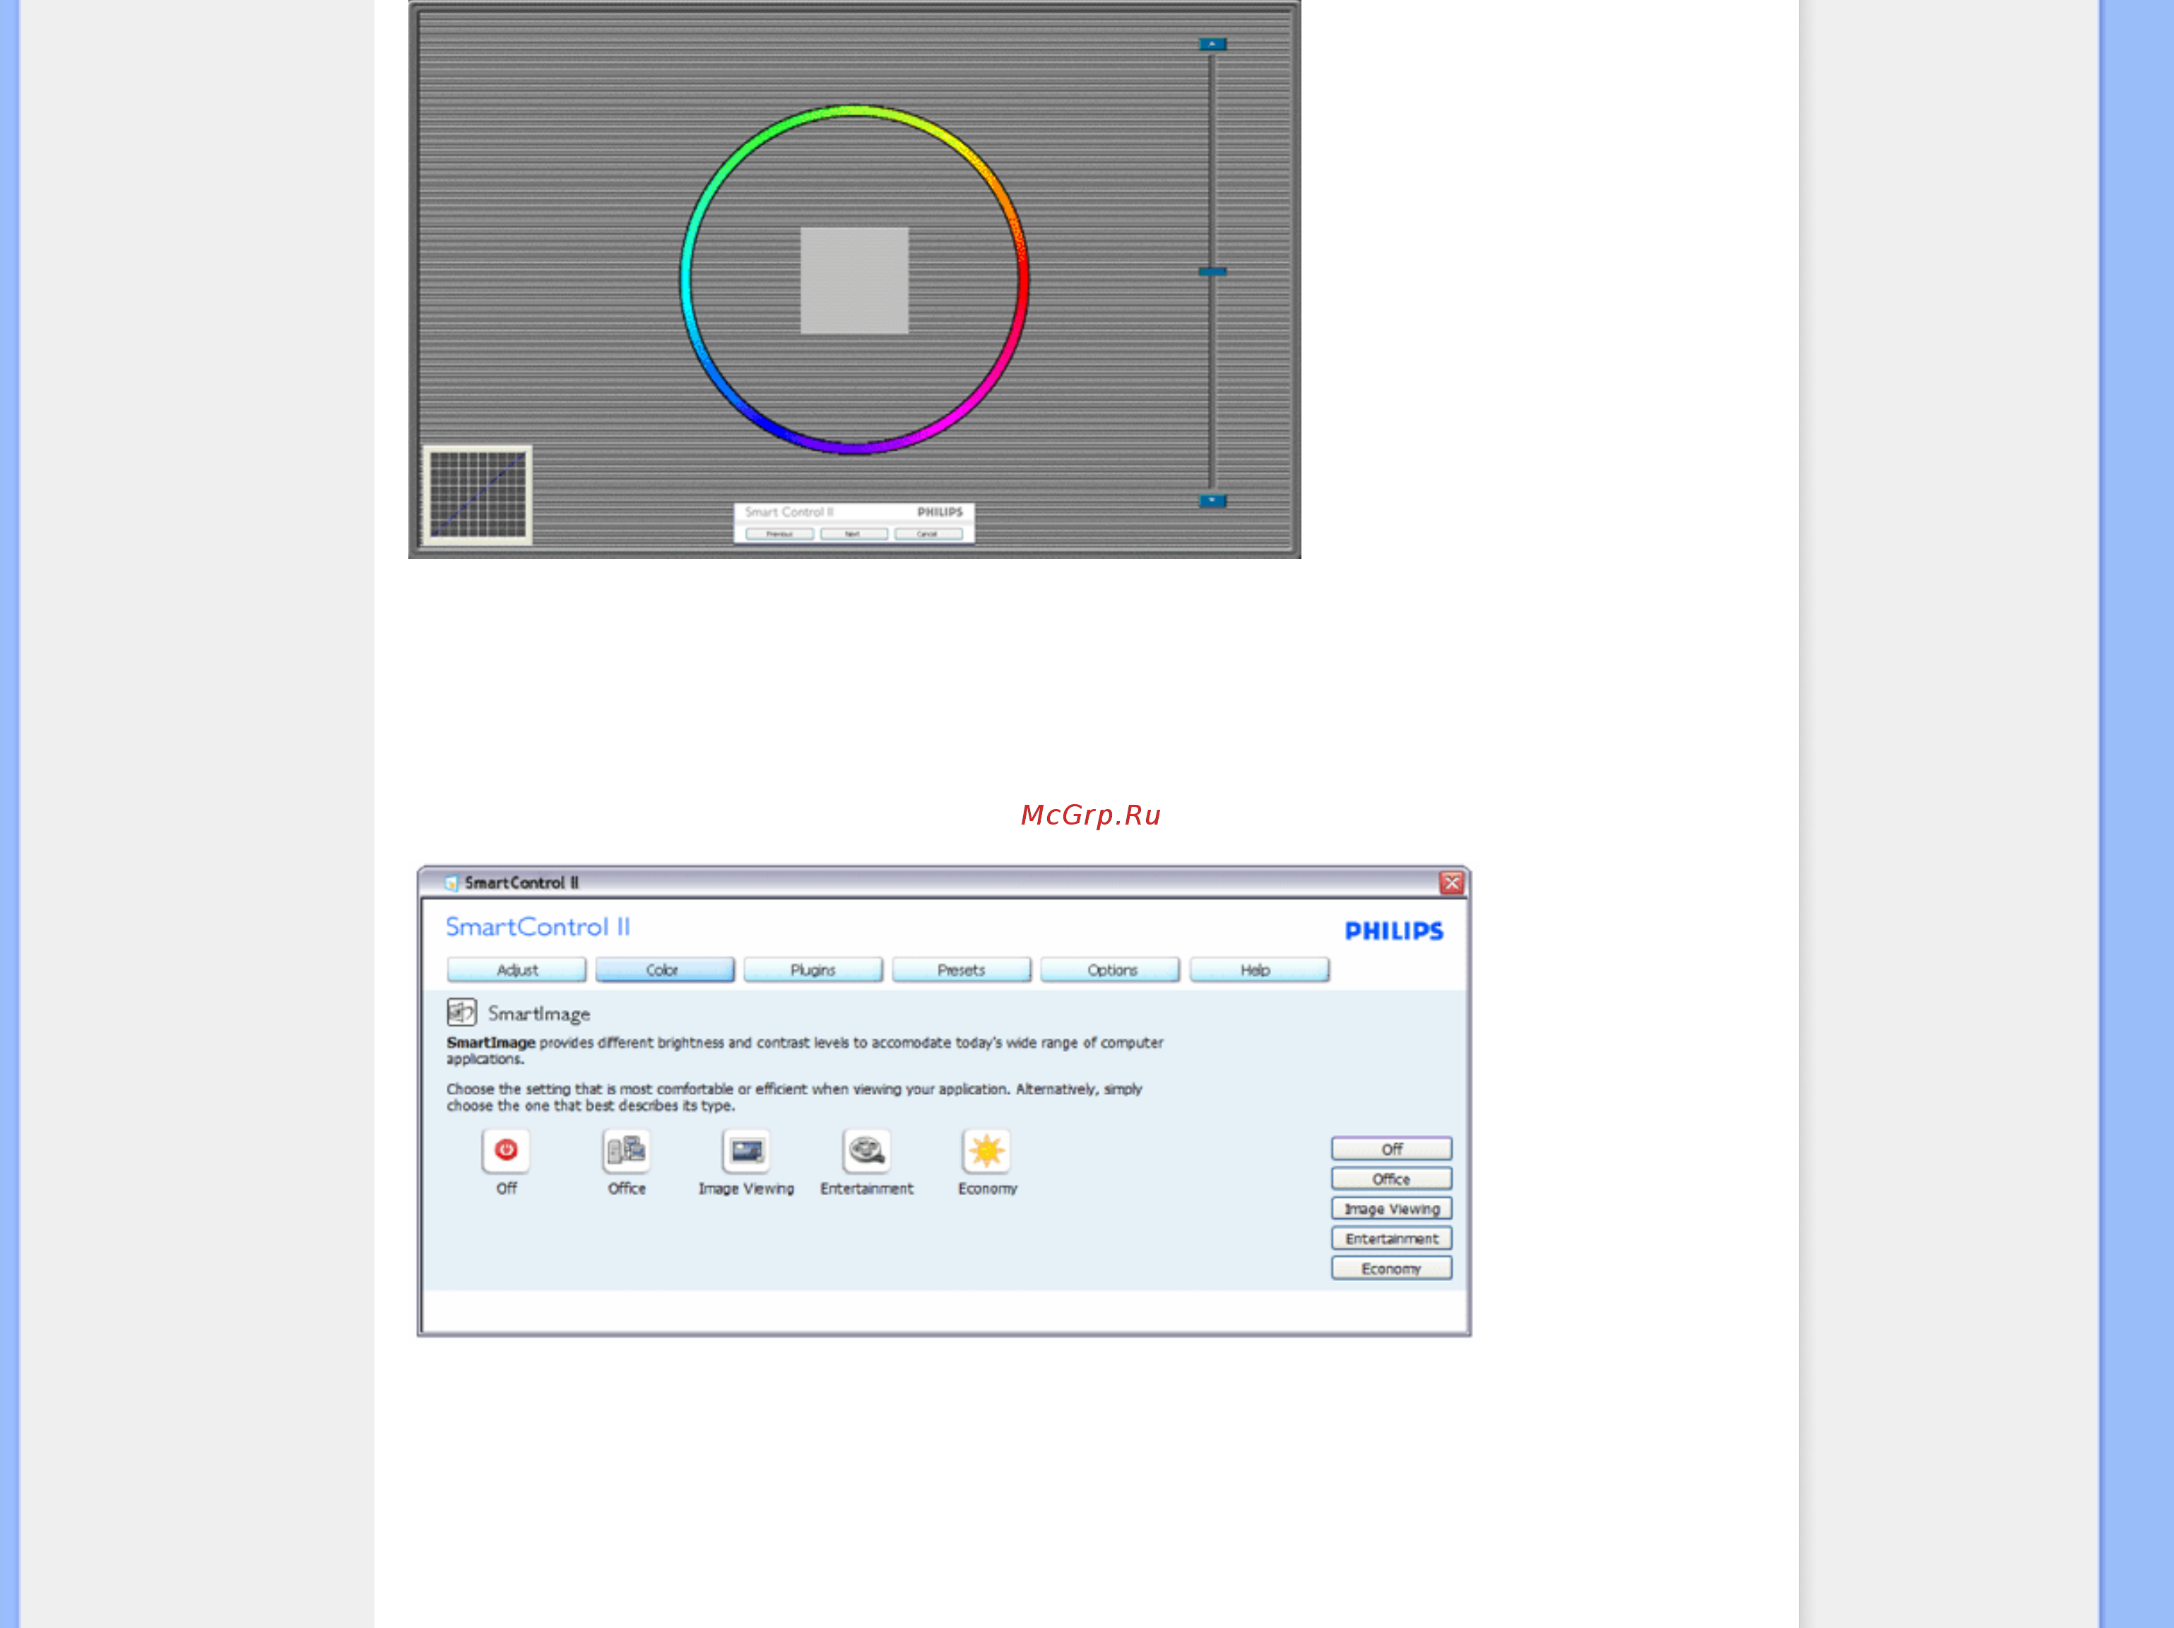Close the SmartControl II window
Image resolution: width=2174 pixels, height=1628 pixels.
[x=1452, y=883]
